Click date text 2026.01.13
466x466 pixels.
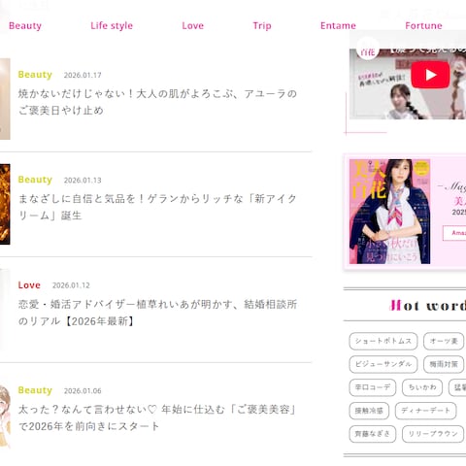click(x=83, y=181)
